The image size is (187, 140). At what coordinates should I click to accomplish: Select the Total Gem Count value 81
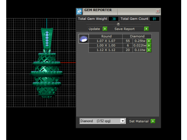(154, 19)
